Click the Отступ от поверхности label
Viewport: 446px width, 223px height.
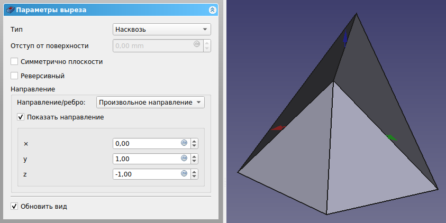click(x=50, y=46)
